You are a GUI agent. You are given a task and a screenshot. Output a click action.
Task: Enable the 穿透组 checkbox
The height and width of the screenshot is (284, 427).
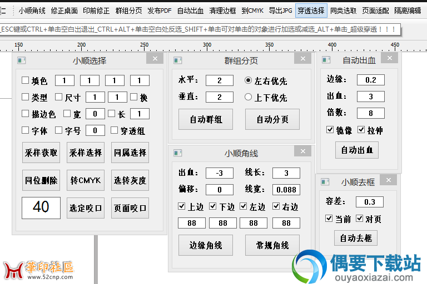pyautogui.click(x=114, y=130)
